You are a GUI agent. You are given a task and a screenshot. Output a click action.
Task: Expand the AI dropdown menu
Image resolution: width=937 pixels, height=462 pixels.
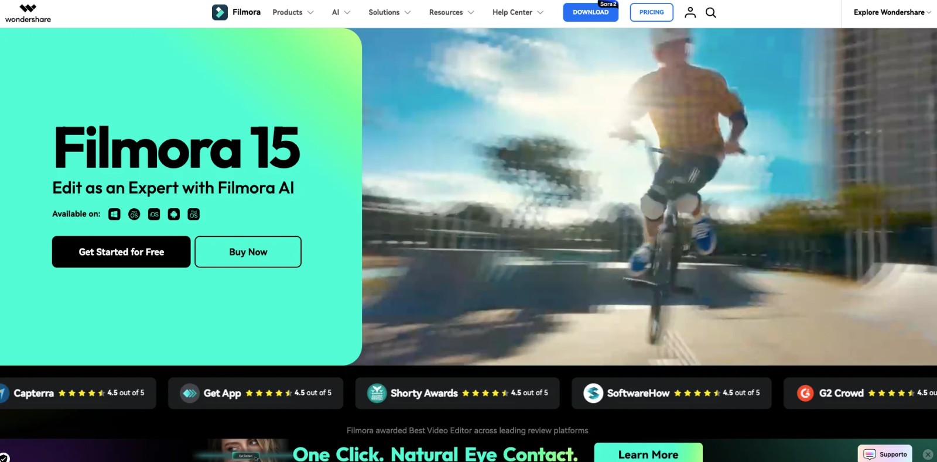pos(341,12)
